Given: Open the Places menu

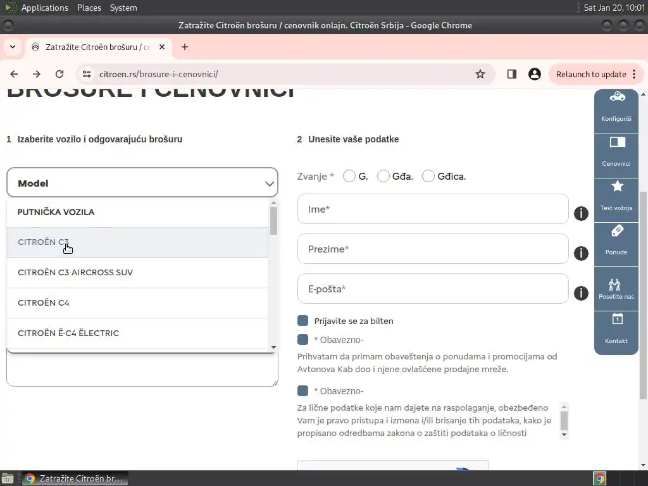Looking at the screenshot, I should pos(89,8).
